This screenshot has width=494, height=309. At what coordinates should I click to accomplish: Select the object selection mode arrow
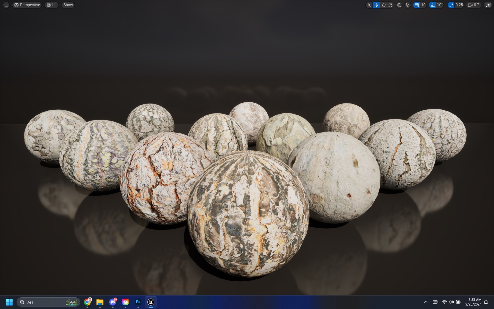(x=369, y=5)
